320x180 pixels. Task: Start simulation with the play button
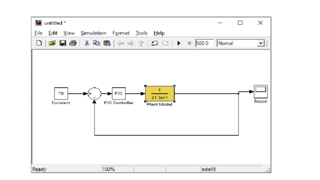click(179, 43)
